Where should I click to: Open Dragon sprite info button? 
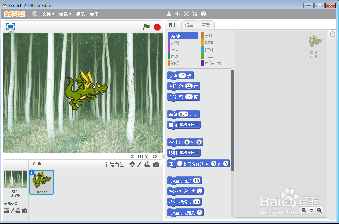point(32,172)
